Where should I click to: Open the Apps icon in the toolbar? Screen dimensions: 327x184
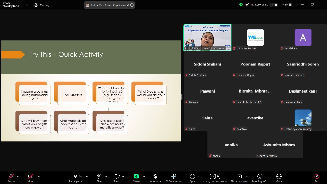pos(192,177)
